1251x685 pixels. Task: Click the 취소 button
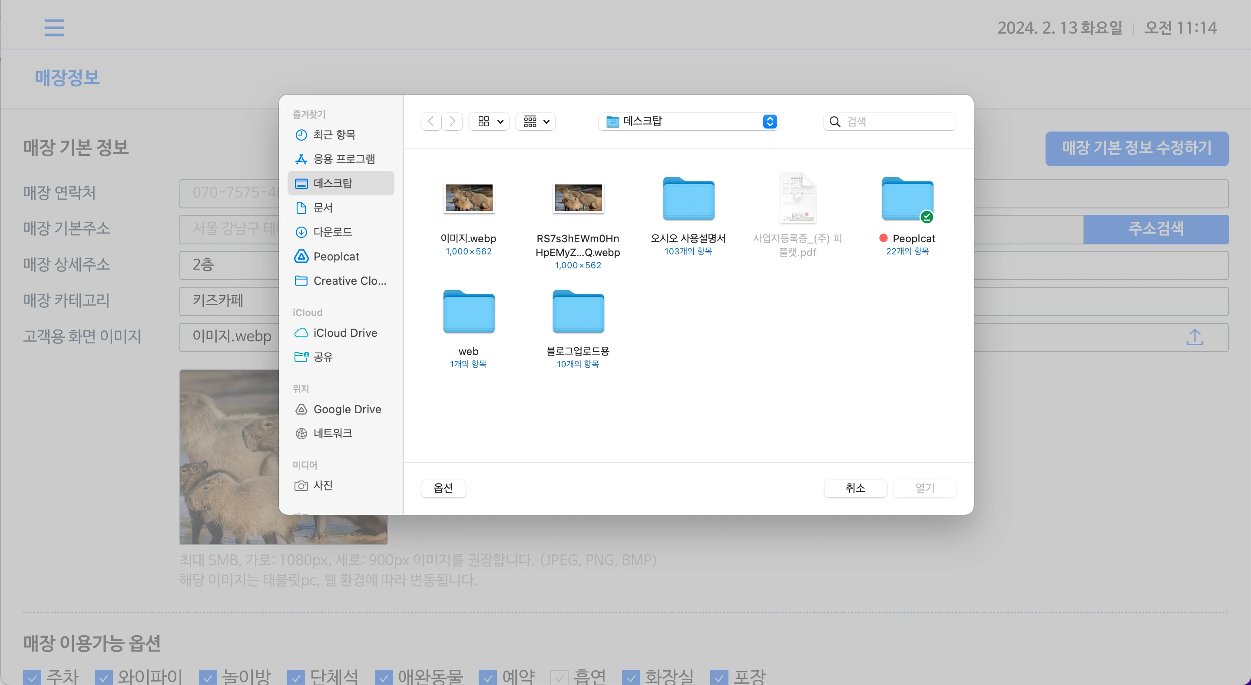point(855,488)
